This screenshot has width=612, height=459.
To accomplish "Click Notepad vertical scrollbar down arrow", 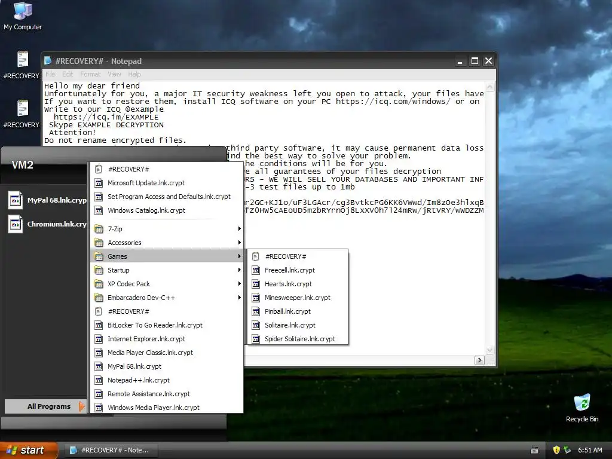I will 490,350.
